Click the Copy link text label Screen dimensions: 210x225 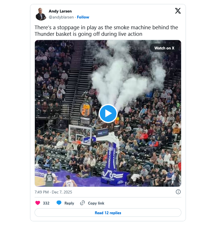coord(96,203)
